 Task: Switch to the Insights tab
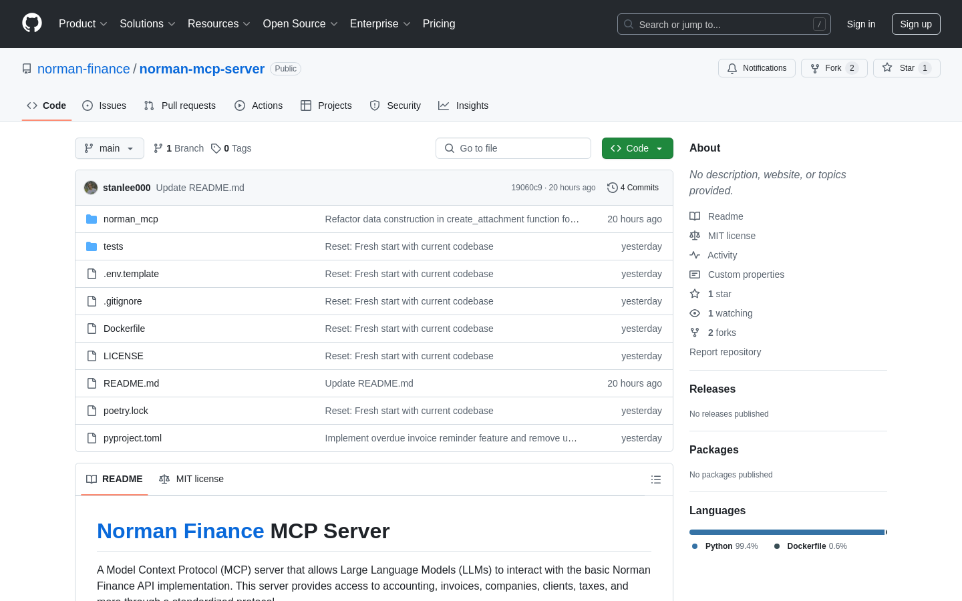point(464,106)
